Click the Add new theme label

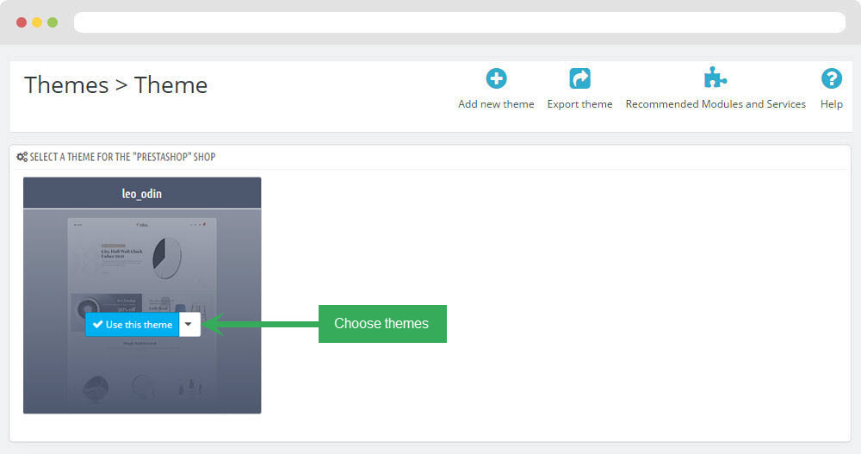click(496, 104)
